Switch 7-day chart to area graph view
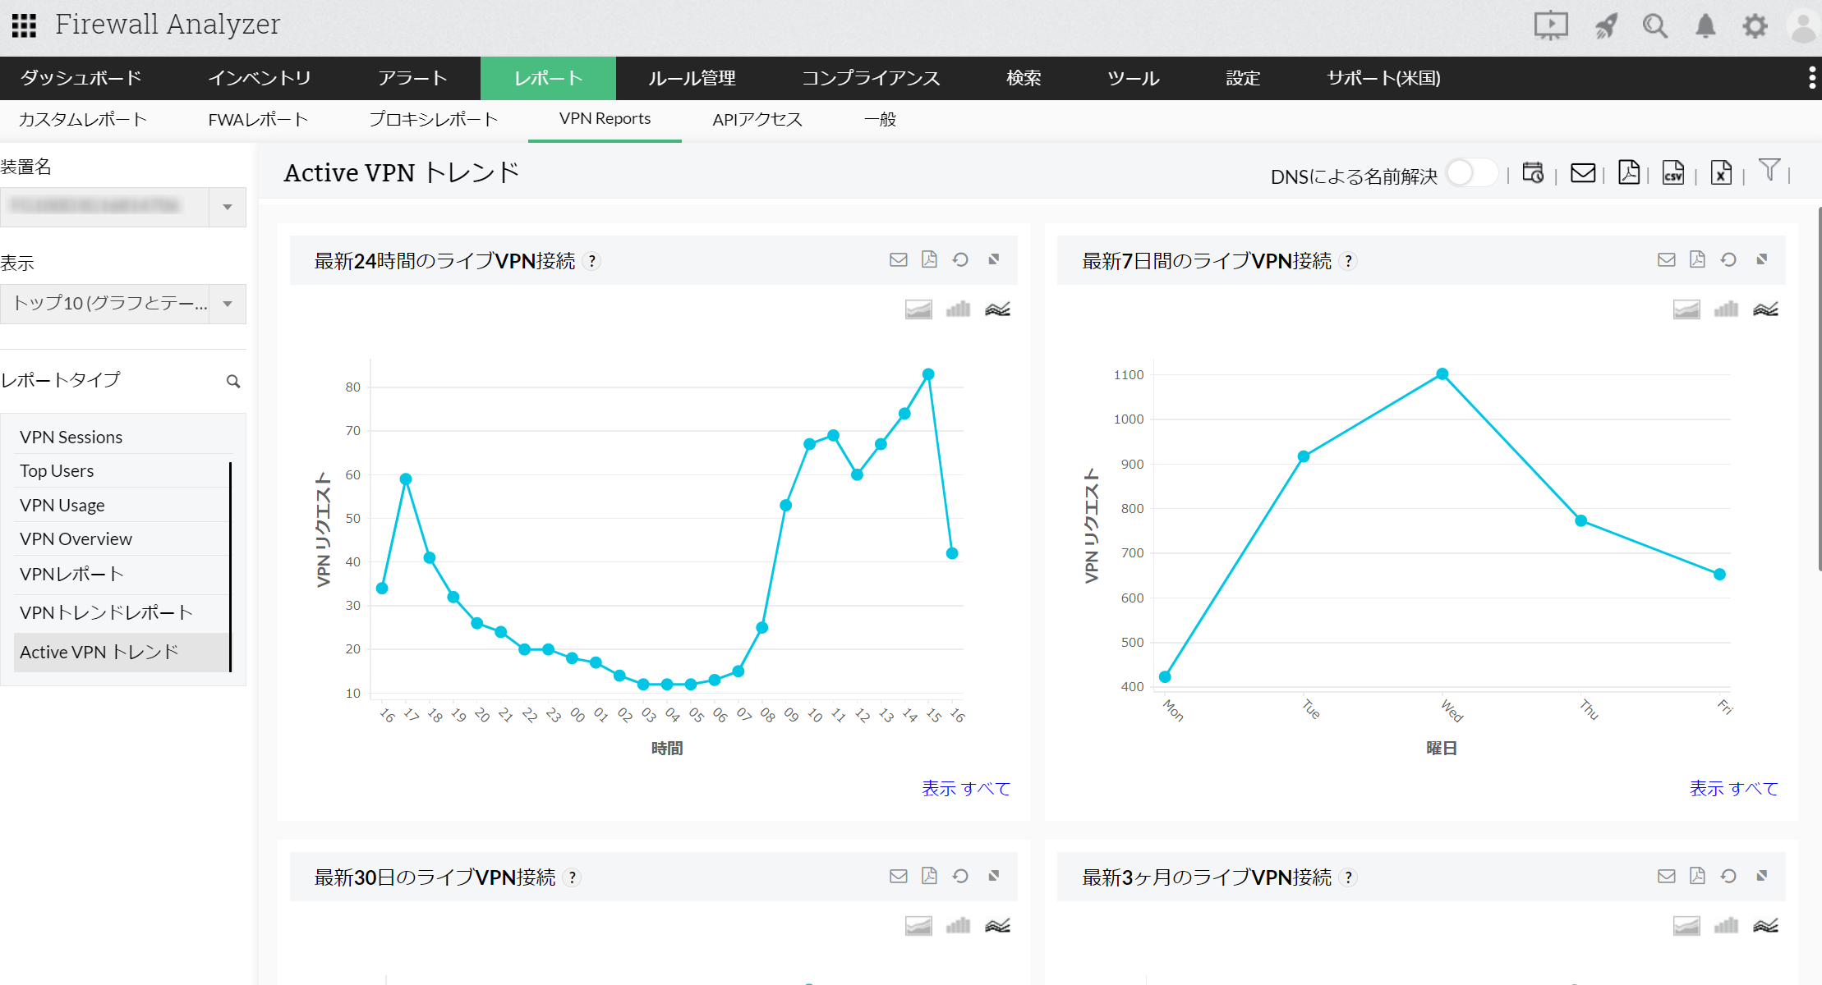The height and width of the screenshot is (985, 1822). click(x=1686, y=309)
